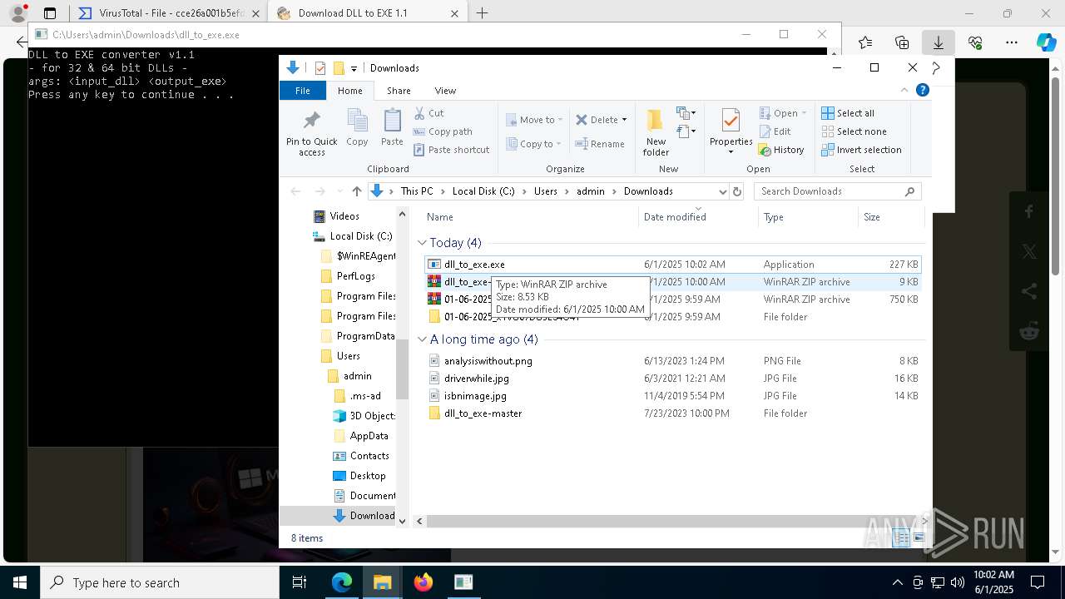Select the dll_to_exe-master folder
The width and height of the screenshot is (1065, 599).
672,413
